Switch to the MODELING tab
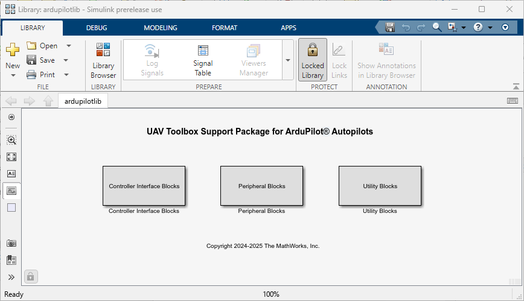 point(161,28)
